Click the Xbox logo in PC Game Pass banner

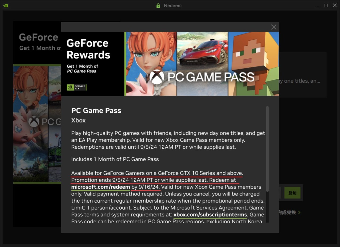[157, 77]
